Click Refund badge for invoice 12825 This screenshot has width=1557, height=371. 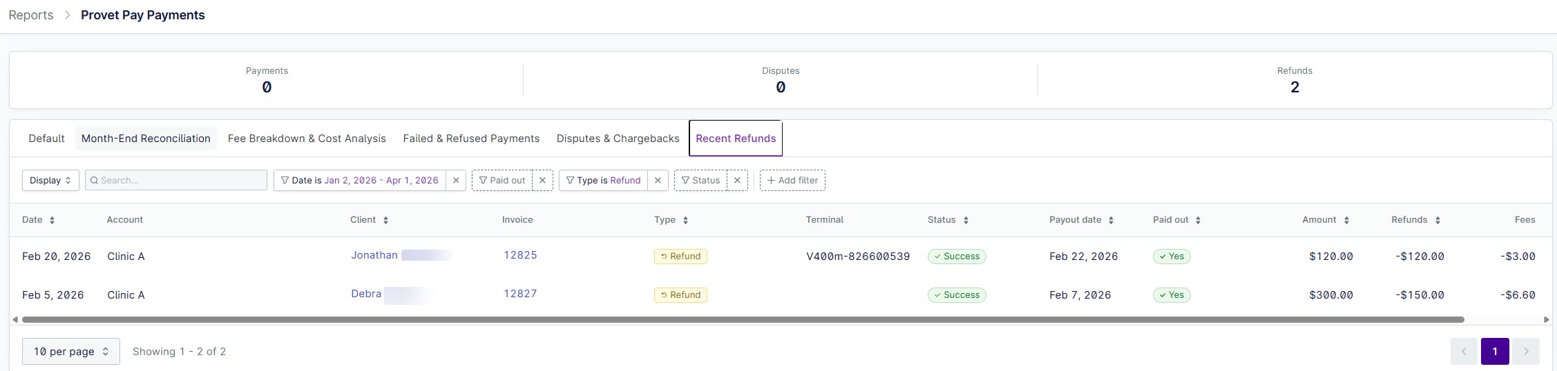click(x=680, y=257)
